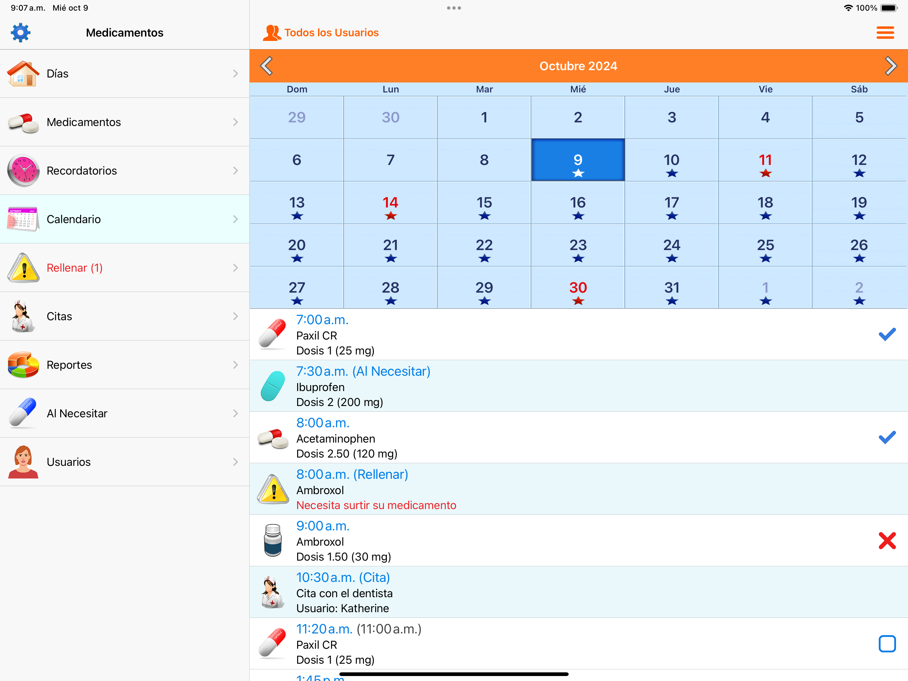The image size is (908, 681).
Task: Expand the Citas row chevron
Action: pos(235,316)
